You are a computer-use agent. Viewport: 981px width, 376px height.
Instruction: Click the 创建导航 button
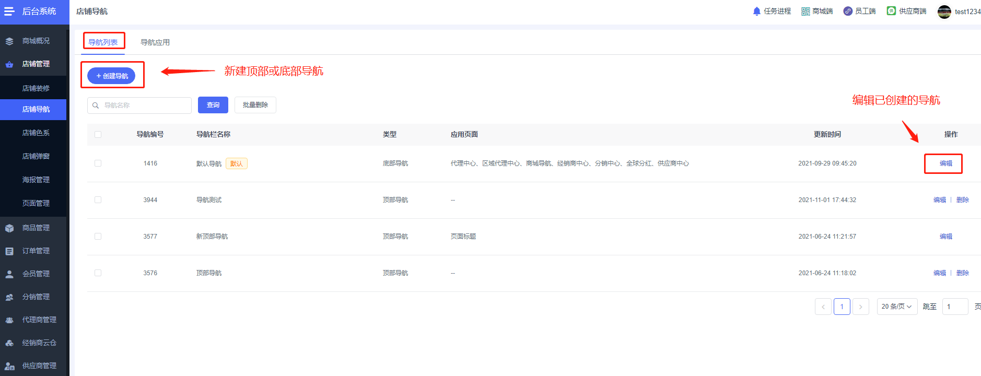pyautogui.click(x=111, y=76)
